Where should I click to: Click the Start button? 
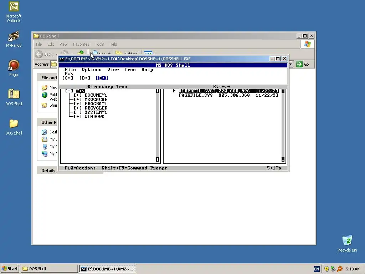coord(10,269)
